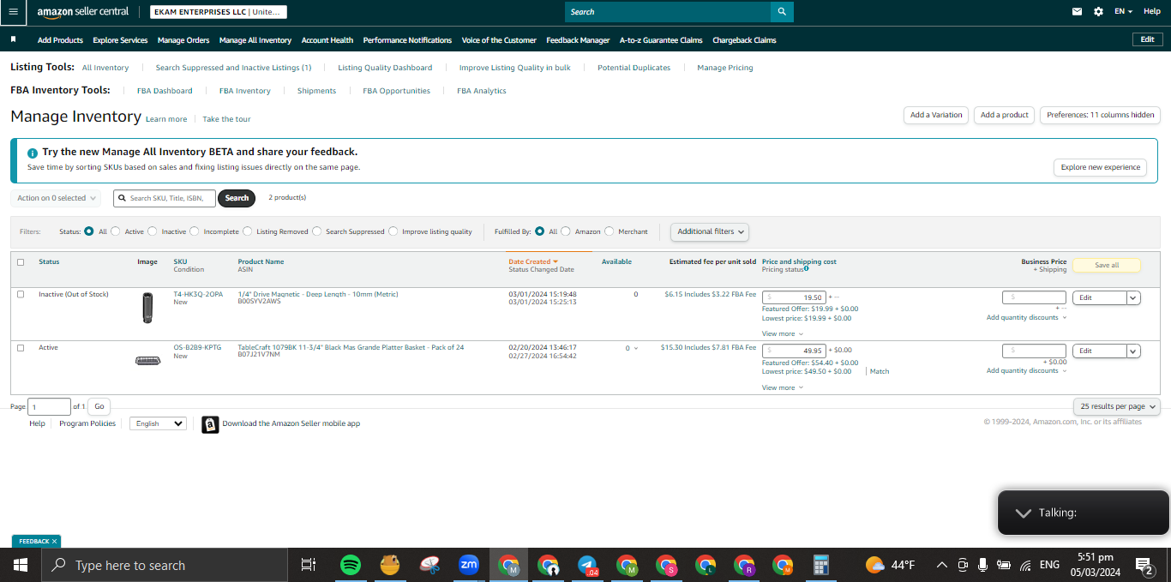Screen dimensions: 1171x582
Task: Click the Add a Variation button
Action: click(x=936, y=115)
